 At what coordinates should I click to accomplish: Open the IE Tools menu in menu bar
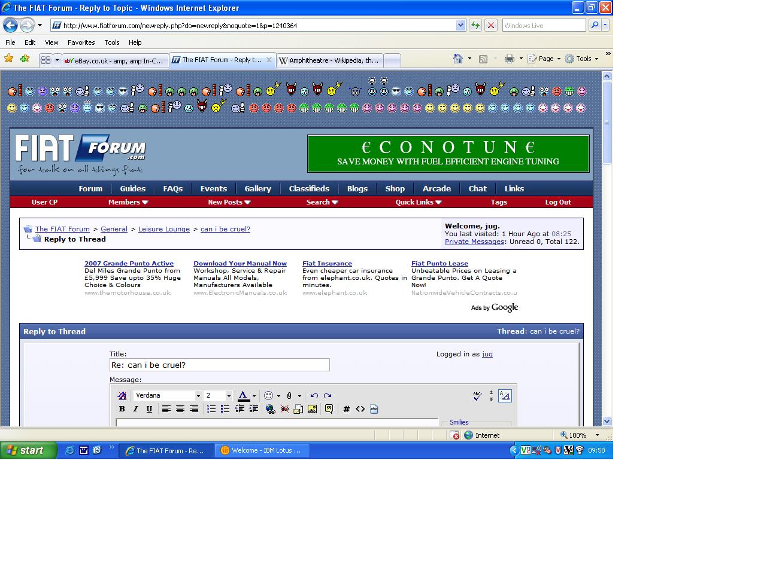point(112,42)
